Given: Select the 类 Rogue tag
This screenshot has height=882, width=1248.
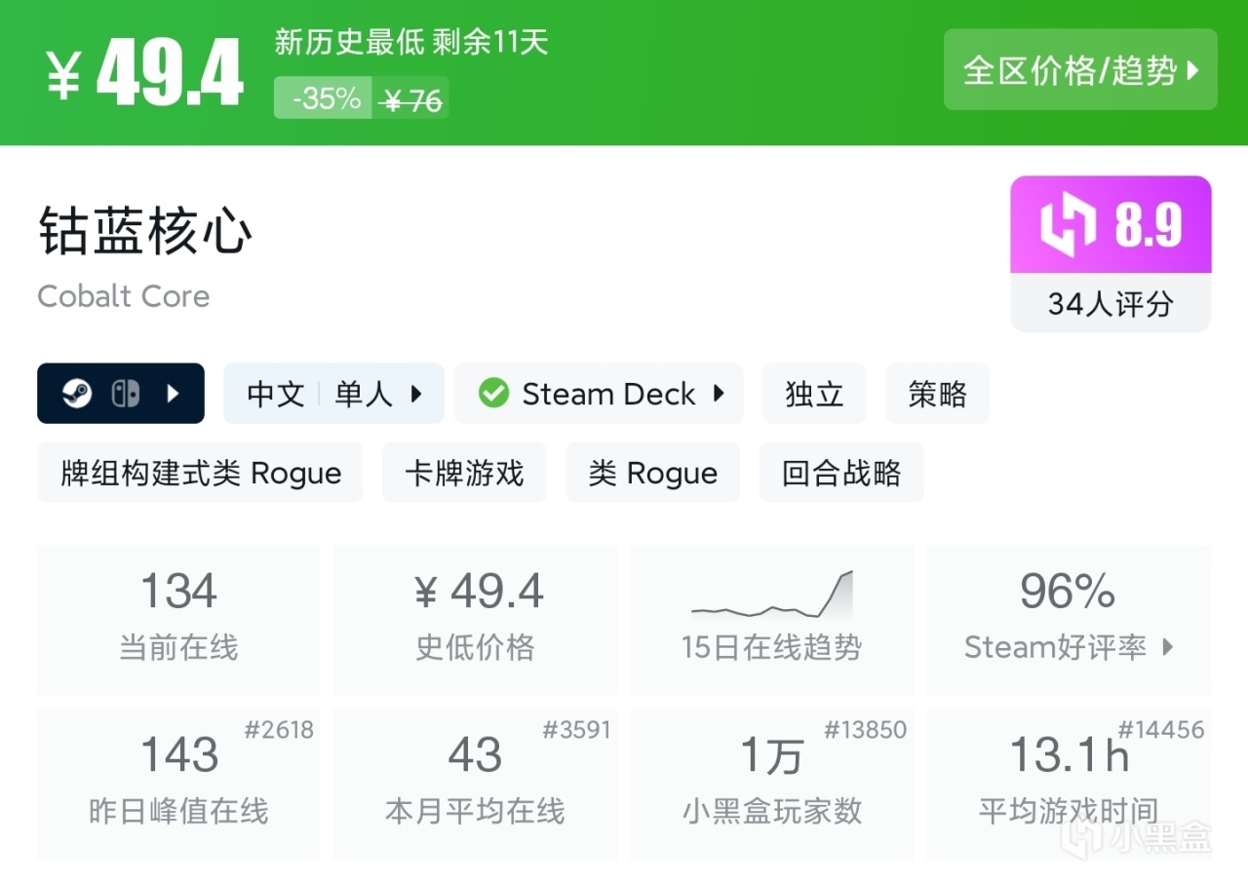Looking at the screenshot, I should click(x=653, y=474).
